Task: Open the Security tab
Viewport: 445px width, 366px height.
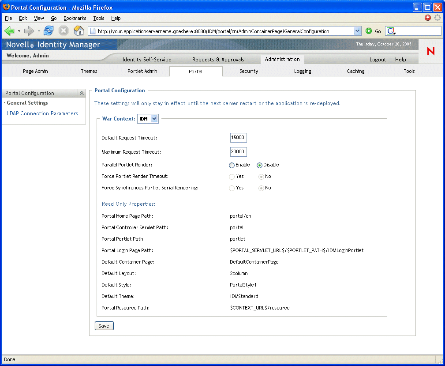Action: click(249, 71)
